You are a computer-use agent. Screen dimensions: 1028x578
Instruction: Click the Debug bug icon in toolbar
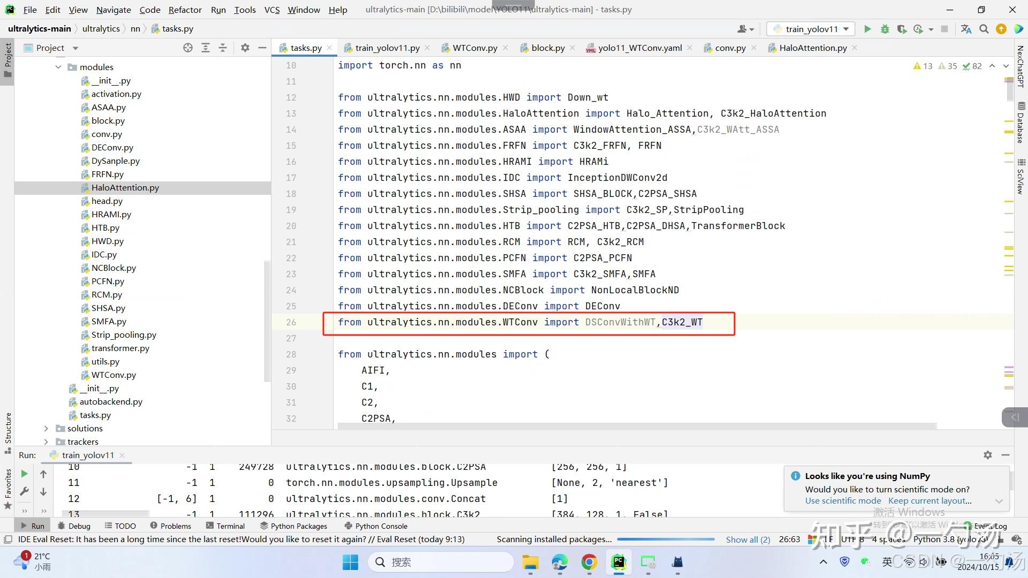click(885, 29)
